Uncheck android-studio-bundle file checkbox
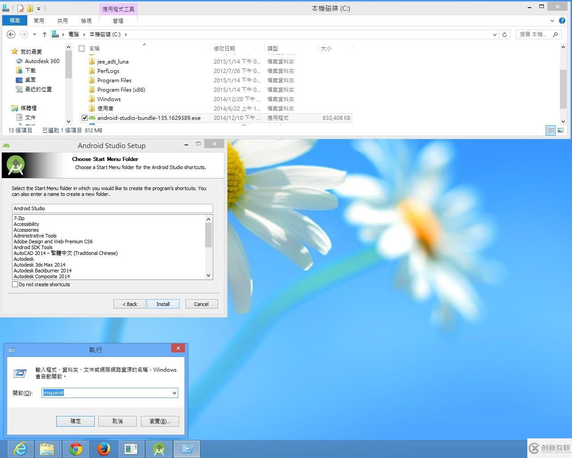Image resolution: width=572 pixels, height=458 pixels. [x=84, y=118]
